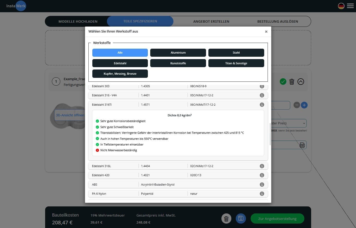Click the trash icon in bottom cost bar
The image size is (356, 228).
click(x=226, y=219)
